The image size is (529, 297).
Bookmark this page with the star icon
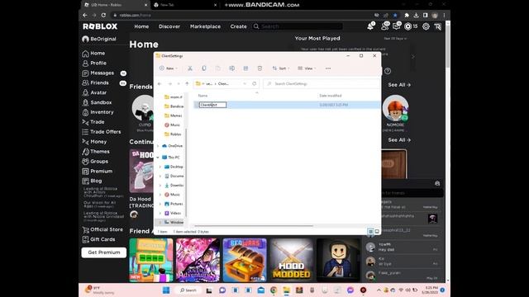(395, 15)
